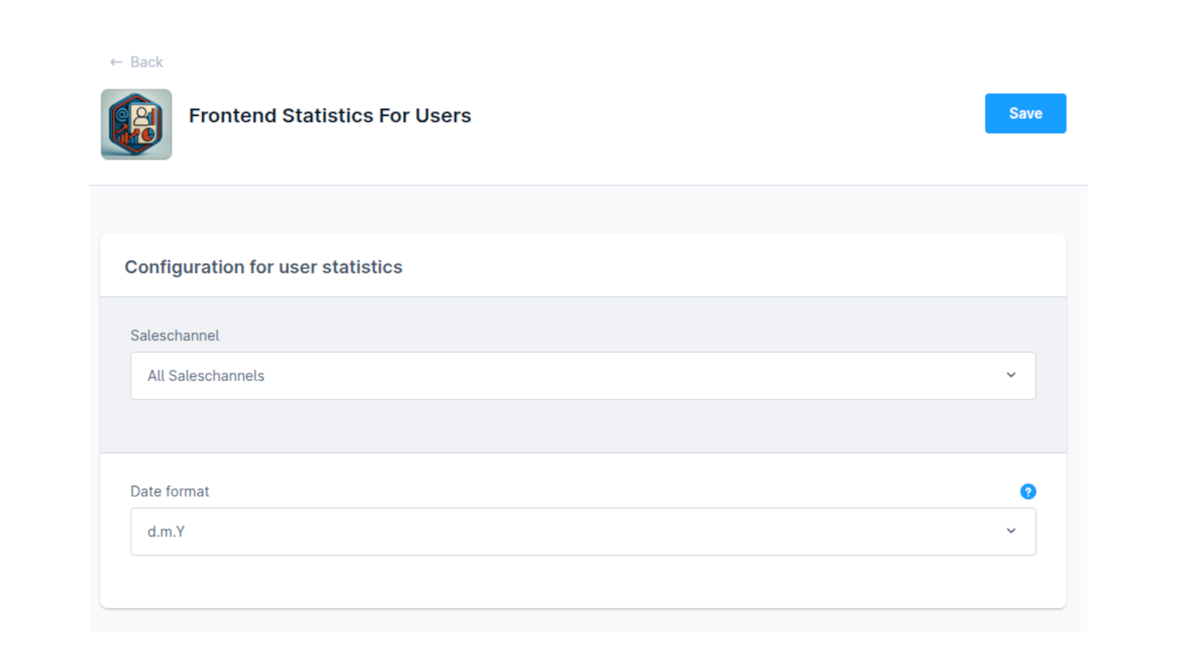Show the Date format help tooltip icon

tap(1028, 492)
